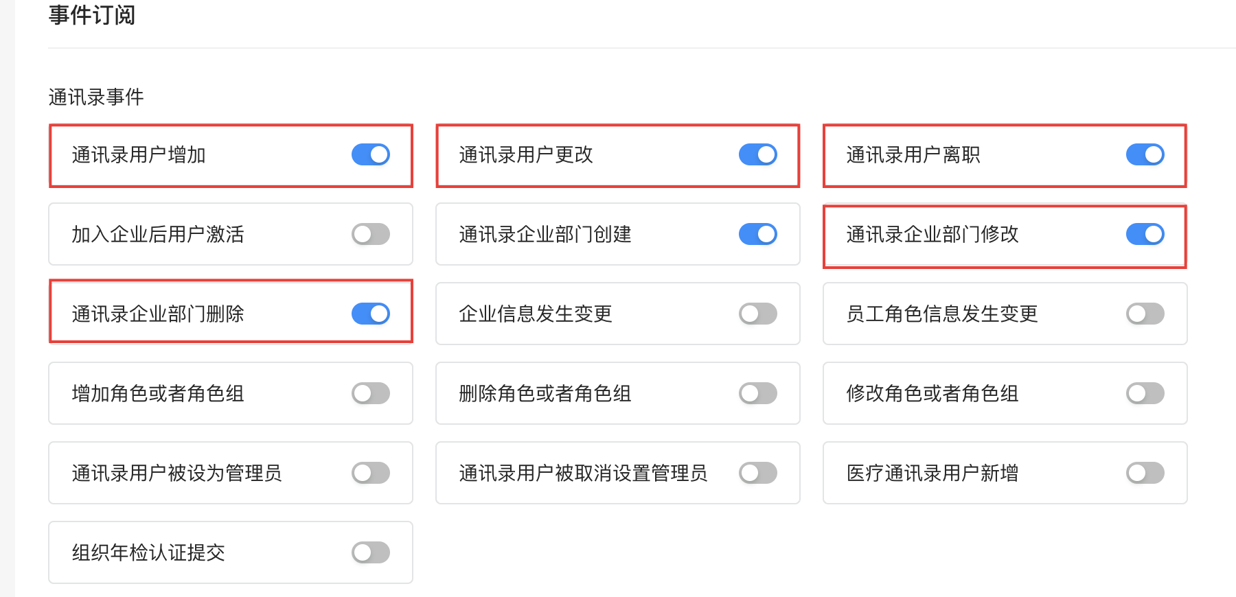Disable 通讯录企业部门修改 toggle
Screen dimensions: 1236x597
1145,235
